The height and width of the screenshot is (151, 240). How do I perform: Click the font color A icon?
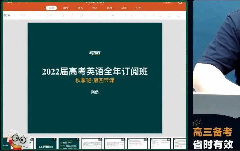coord(113,15)
